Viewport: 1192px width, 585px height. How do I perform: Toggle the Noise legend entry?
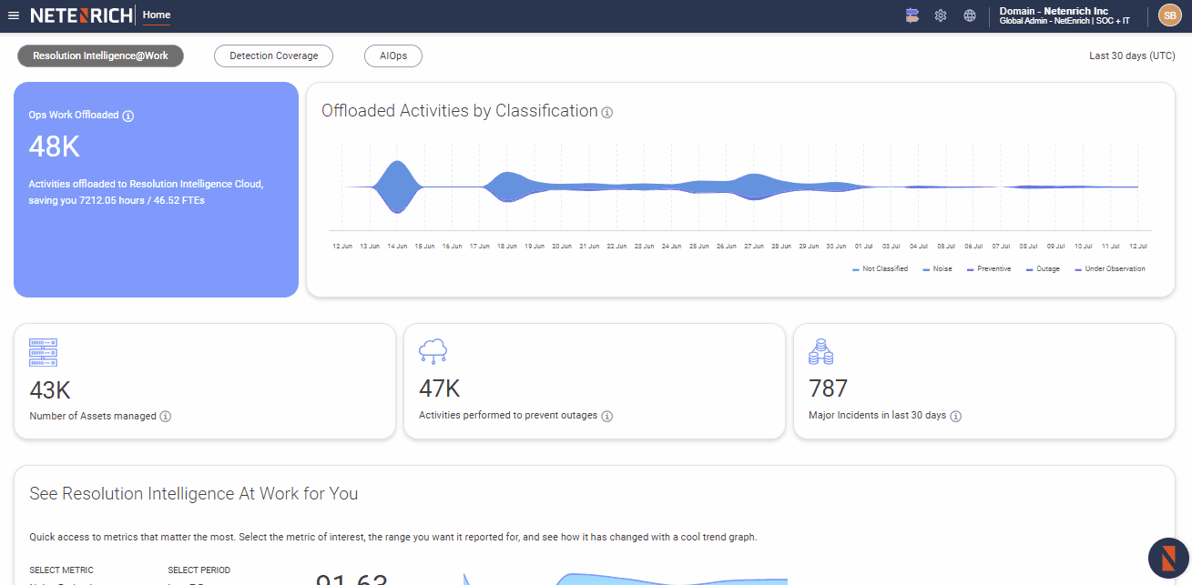point(937,269)
